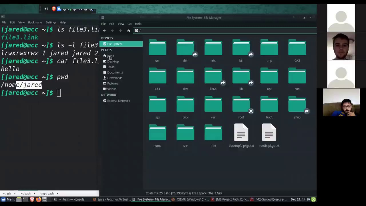Image resolution: width=366 pixels, height=206 pixels.
Task: Switch to the zsh Konsole tab
Action: click(7, 193)
